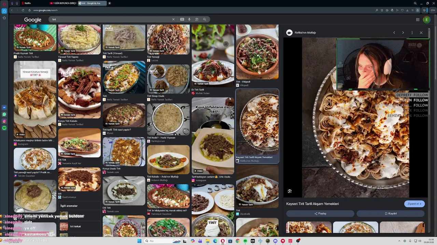Open the 'Yöresel Kütahya Yemeği' image result
437x245 pixels.
[x=35, y=99]
